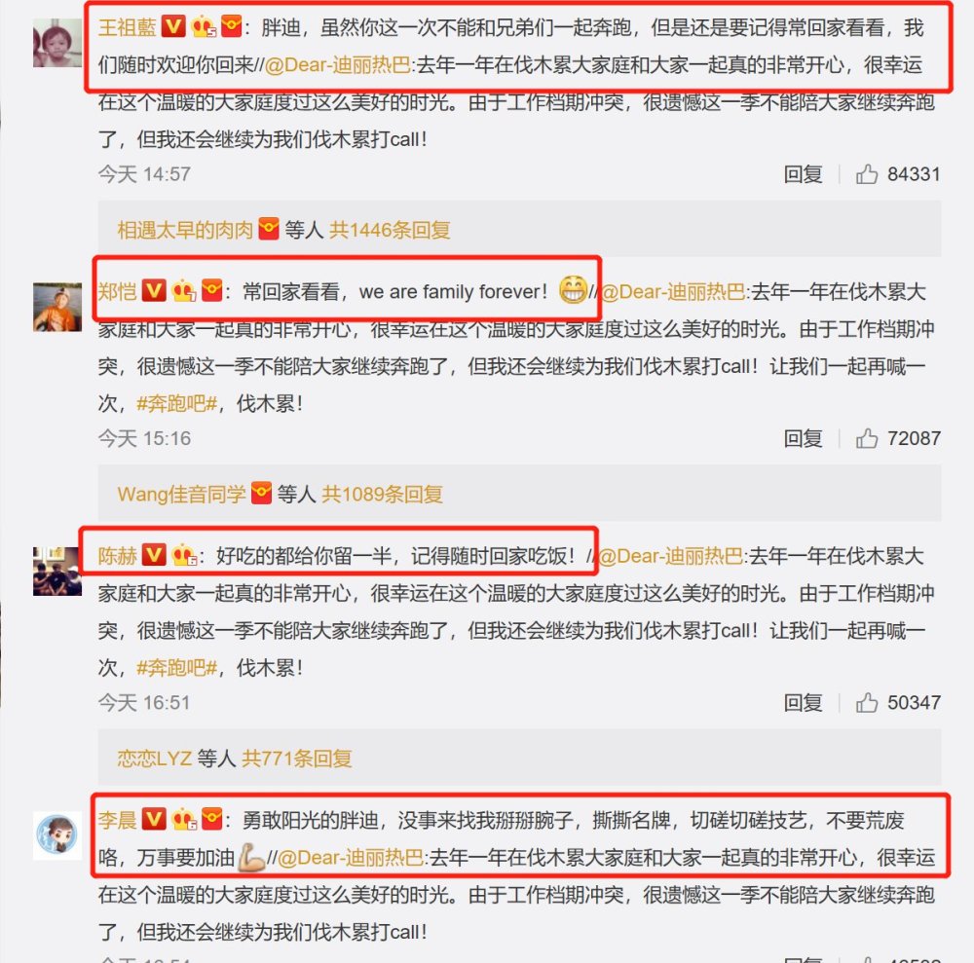The width and height of the screenshot is (974, 963).
Task: Open 王祖藍's profile via username link
Action: coord(128,27)
